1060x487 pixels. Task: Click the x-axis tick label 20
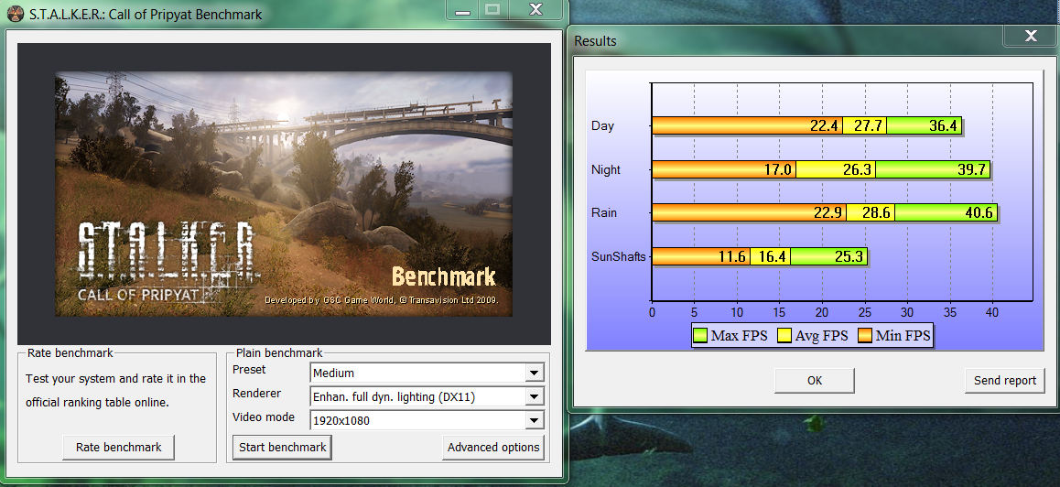pyautogui.click(x=822, y=313)
